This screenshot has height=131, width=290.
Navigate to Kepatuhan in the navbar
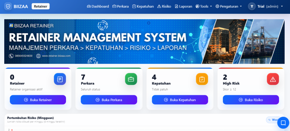coord(143,6)
